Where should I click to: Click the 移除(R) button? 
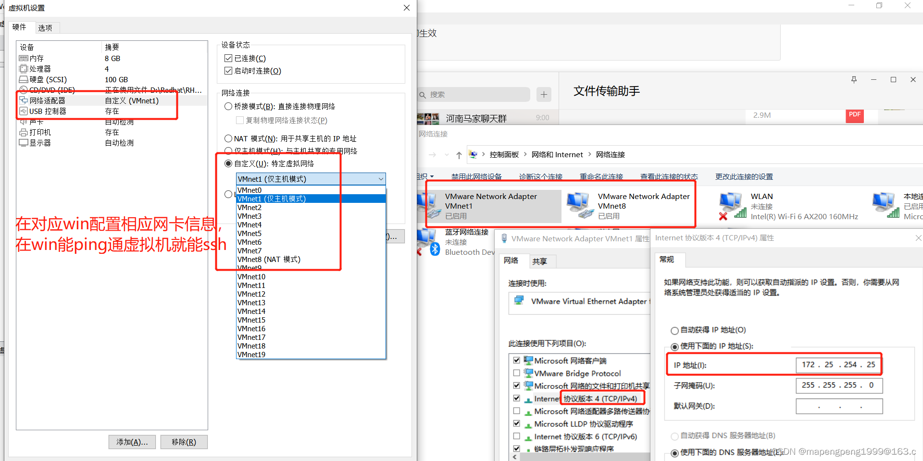(184, 442)
